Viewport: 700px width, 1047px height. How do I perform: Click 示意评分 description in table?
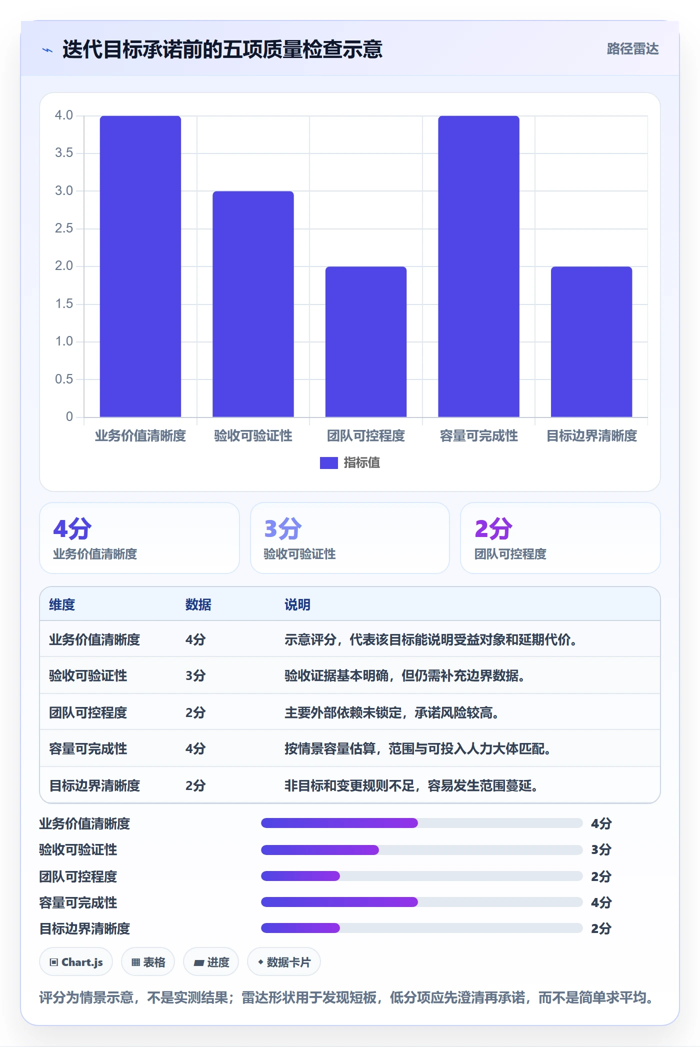point(430,639)
